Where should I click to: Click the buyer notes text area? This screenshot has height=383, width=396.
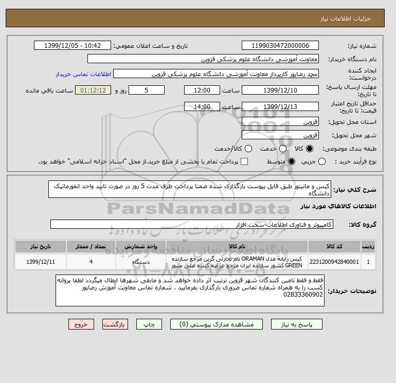point(190,290)
